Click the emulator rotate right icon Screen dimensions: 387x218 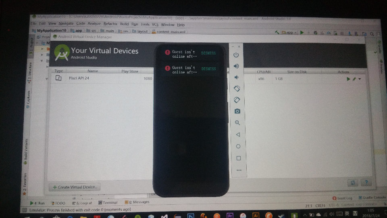click(x=237, y=100)
